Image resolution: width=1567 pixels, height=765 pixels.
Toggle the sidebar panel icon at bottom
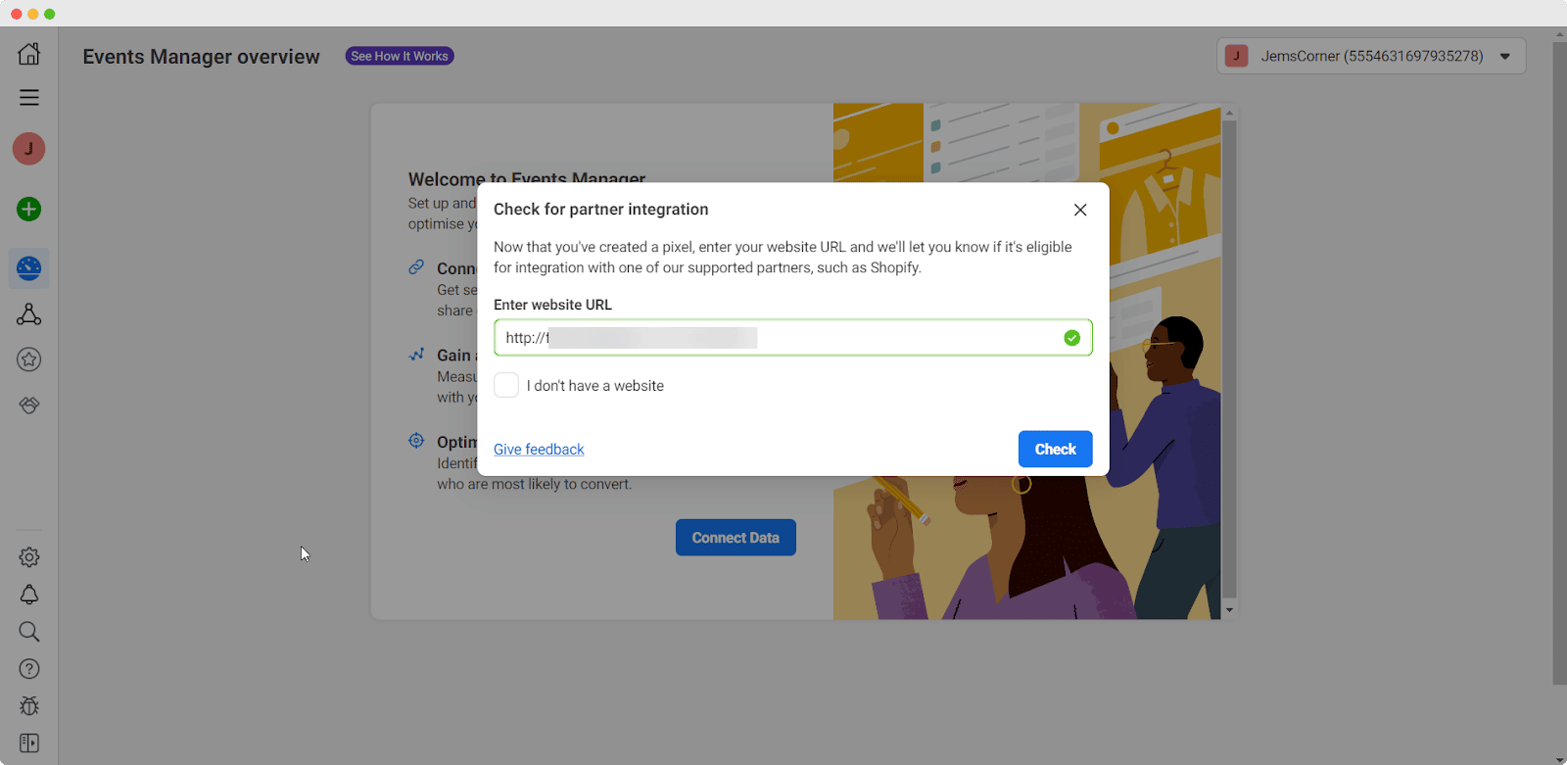coord(29,743)
